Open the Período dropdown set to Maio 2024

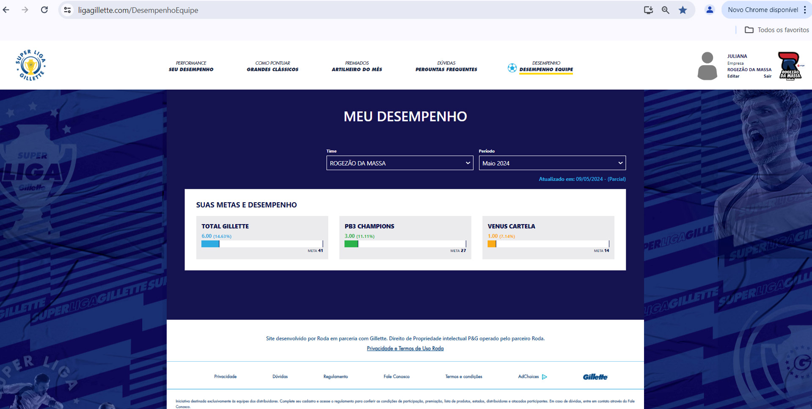[x=552, y=163]
